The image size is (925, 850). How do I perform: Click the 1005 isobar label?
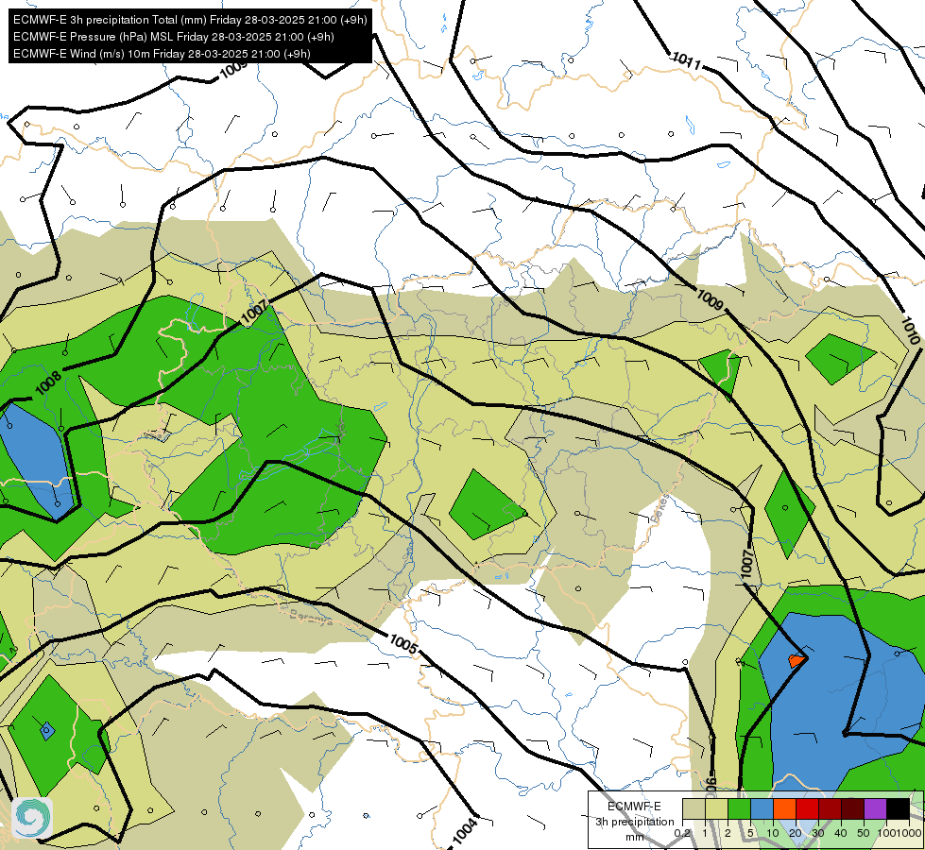click(403, 643)
